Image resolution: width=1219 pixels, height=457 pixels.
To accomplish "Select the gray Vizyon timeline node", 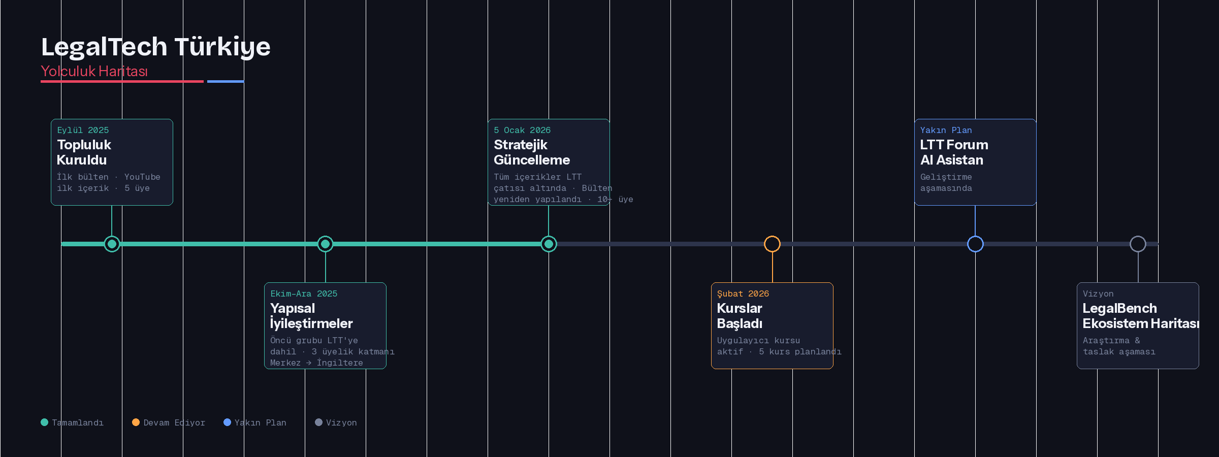I will pyautogui.click(x=1138, y=244).
